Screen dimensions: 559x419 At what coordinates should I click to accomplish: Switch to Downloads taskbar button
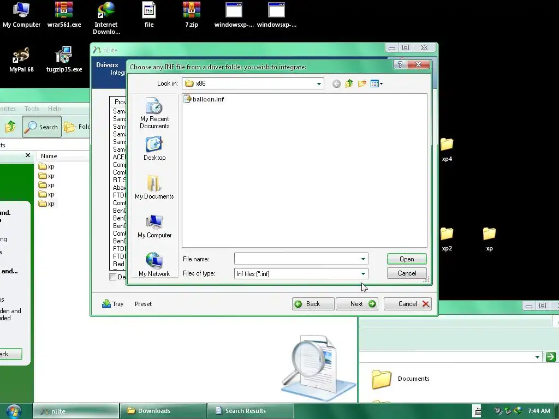point(163,411)
